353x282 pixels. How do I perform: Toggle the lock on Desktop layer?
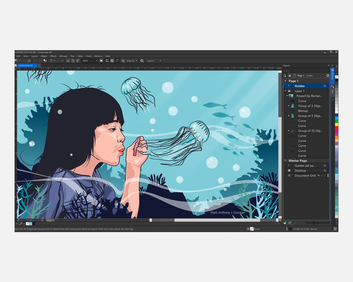[x=325, y=171]
